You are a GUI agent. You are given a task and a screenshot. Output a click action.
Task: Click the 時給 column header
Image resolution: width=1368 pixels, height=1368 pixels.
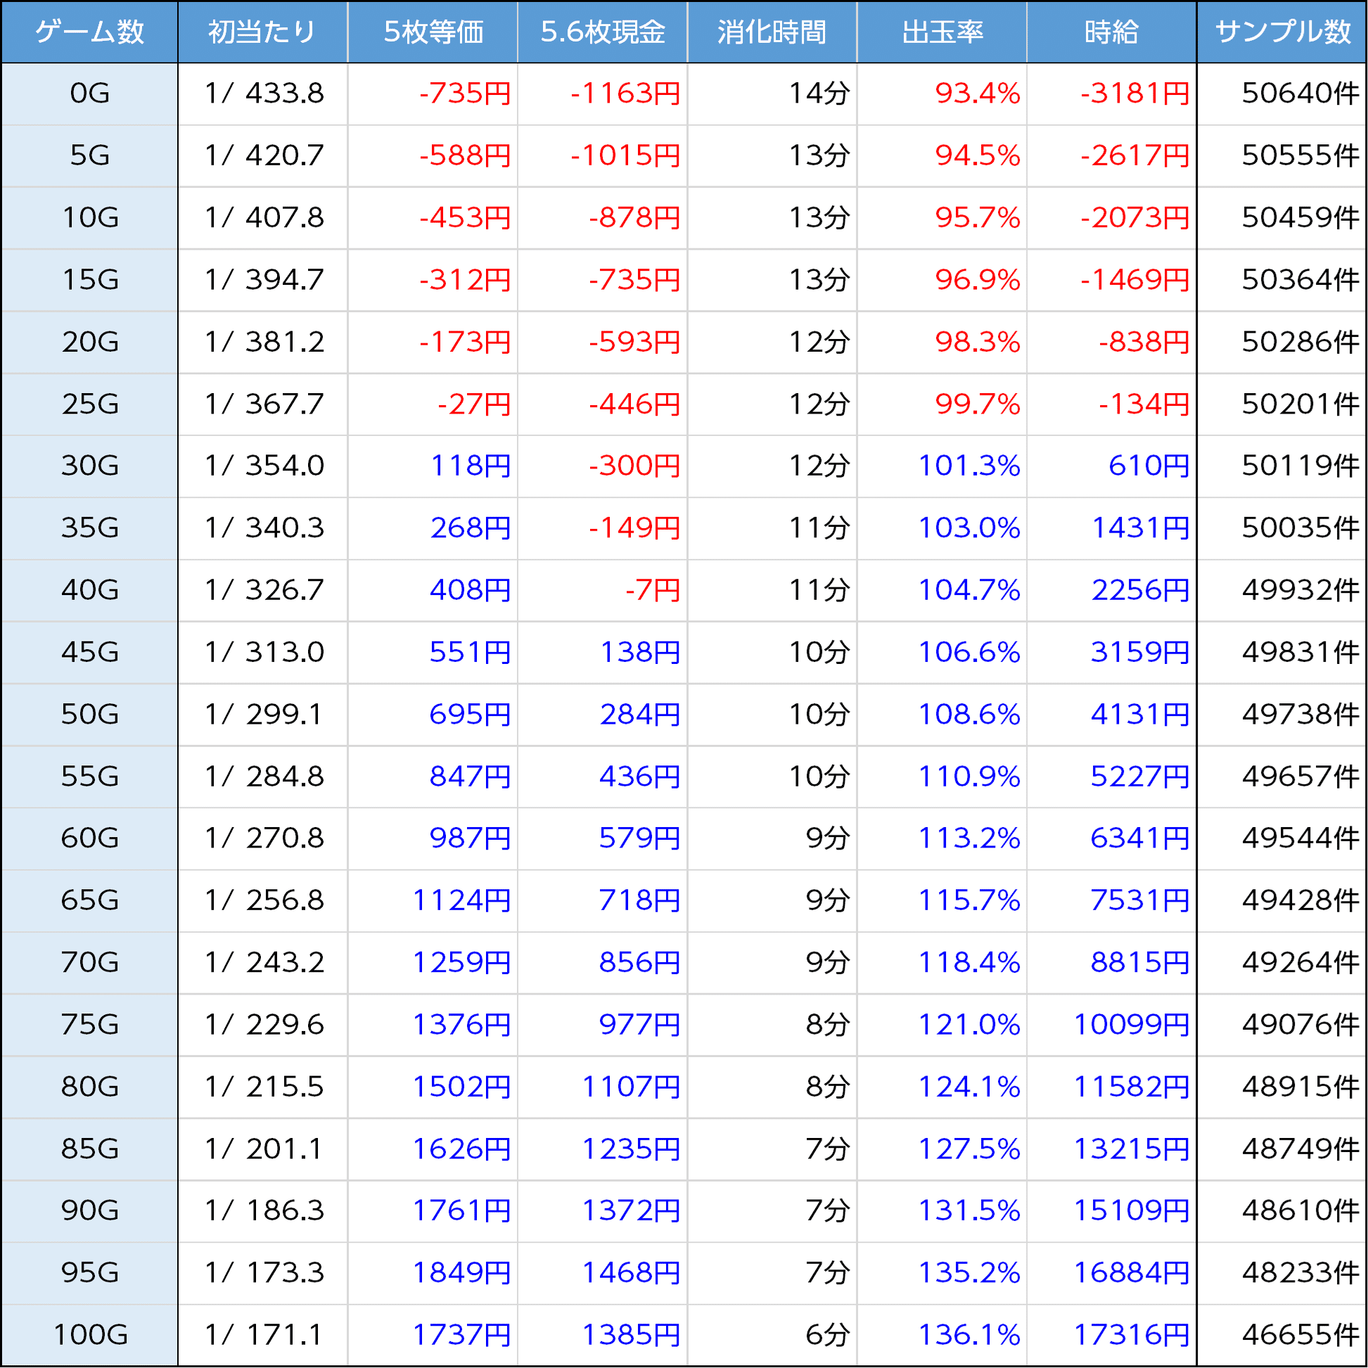tap(1112, 32)
